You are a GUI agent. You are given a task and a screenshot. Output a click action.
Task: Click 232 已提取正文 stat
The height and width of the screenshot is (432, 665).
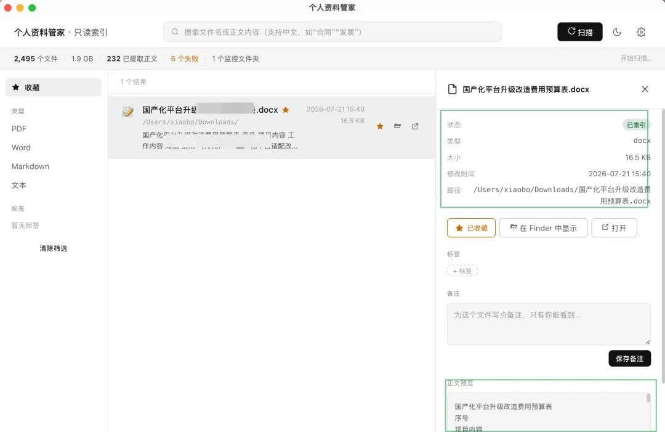pyautogui.click(x=132, y=59)
